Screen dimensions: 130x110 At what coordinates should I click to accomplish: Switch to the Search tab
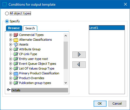click(30, 28)
